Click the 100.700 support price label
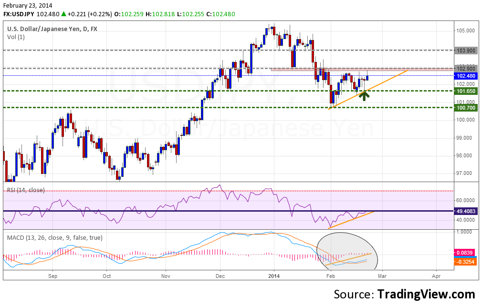482x307 pixels. coord(466,108)
